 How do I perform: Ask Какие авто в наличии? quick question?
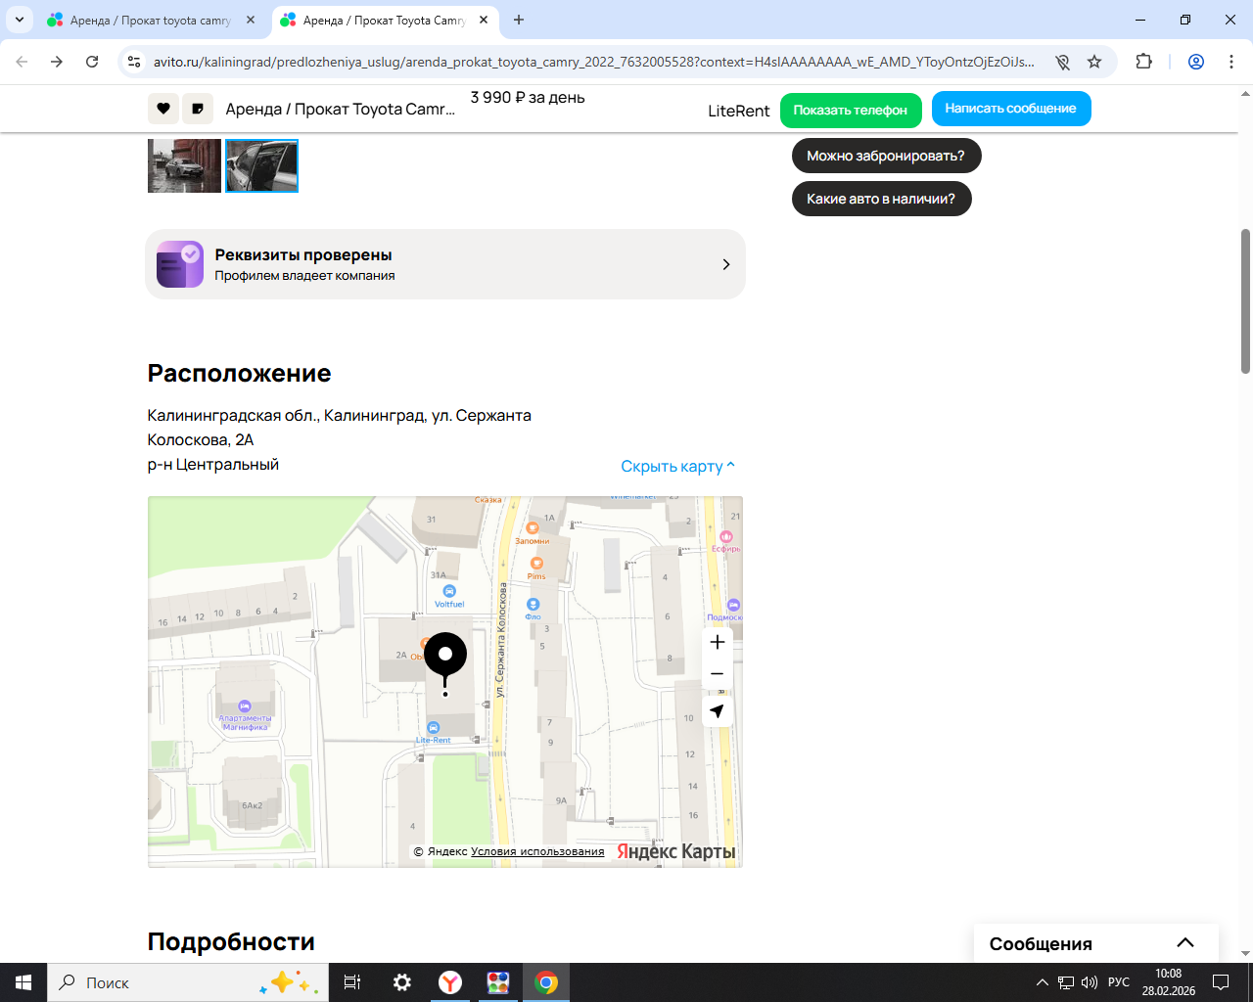pyautogui.click(x=881, y=199)
